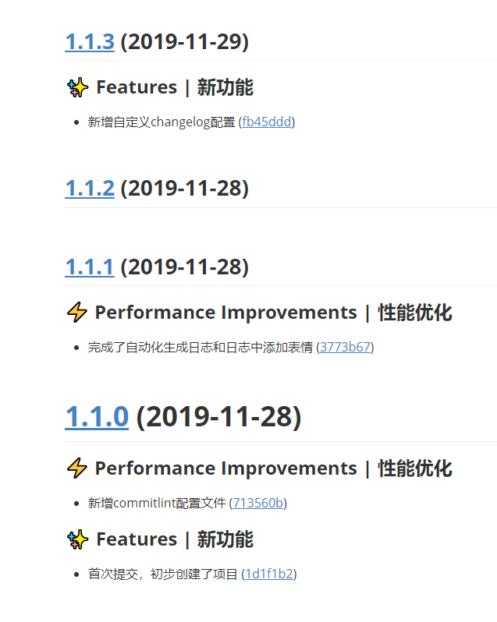Open the 1.1.3 version link
Screen dimensions: 497x622
tap(90, 42)
